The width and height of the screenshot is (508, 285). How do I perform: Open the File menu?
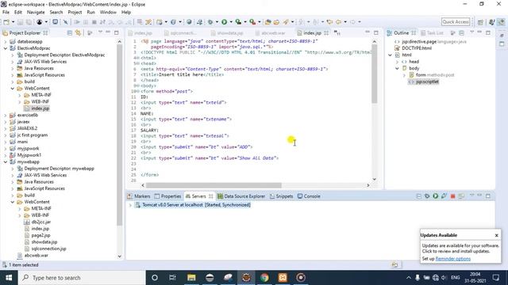[6, 13]
